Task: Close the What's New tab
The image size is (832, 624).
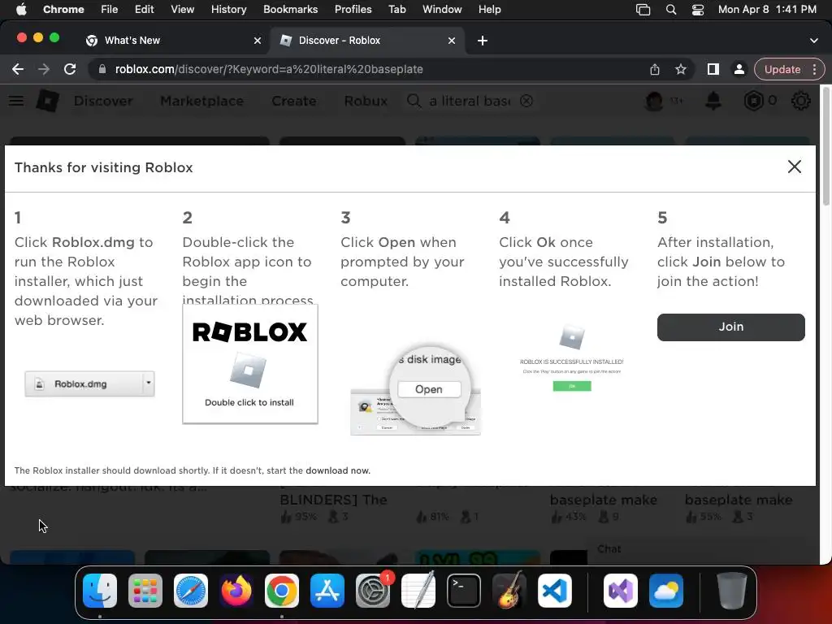Action: tap(258, 41)
